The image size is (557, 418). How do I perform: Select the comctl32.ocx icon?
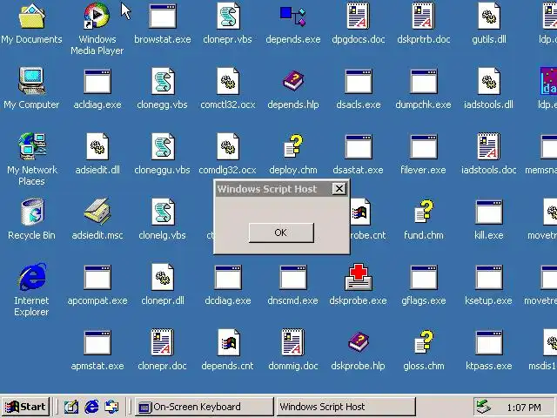228,82
